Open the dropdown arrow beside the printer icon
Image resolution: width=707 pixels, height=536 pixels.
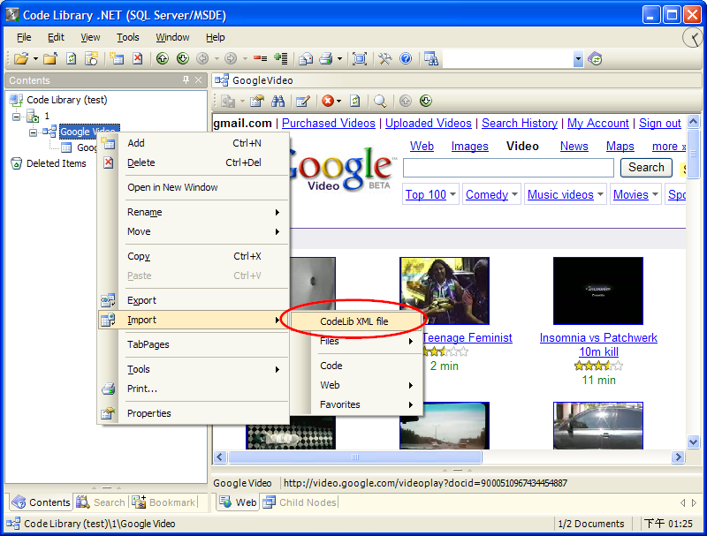coord(339,59)
